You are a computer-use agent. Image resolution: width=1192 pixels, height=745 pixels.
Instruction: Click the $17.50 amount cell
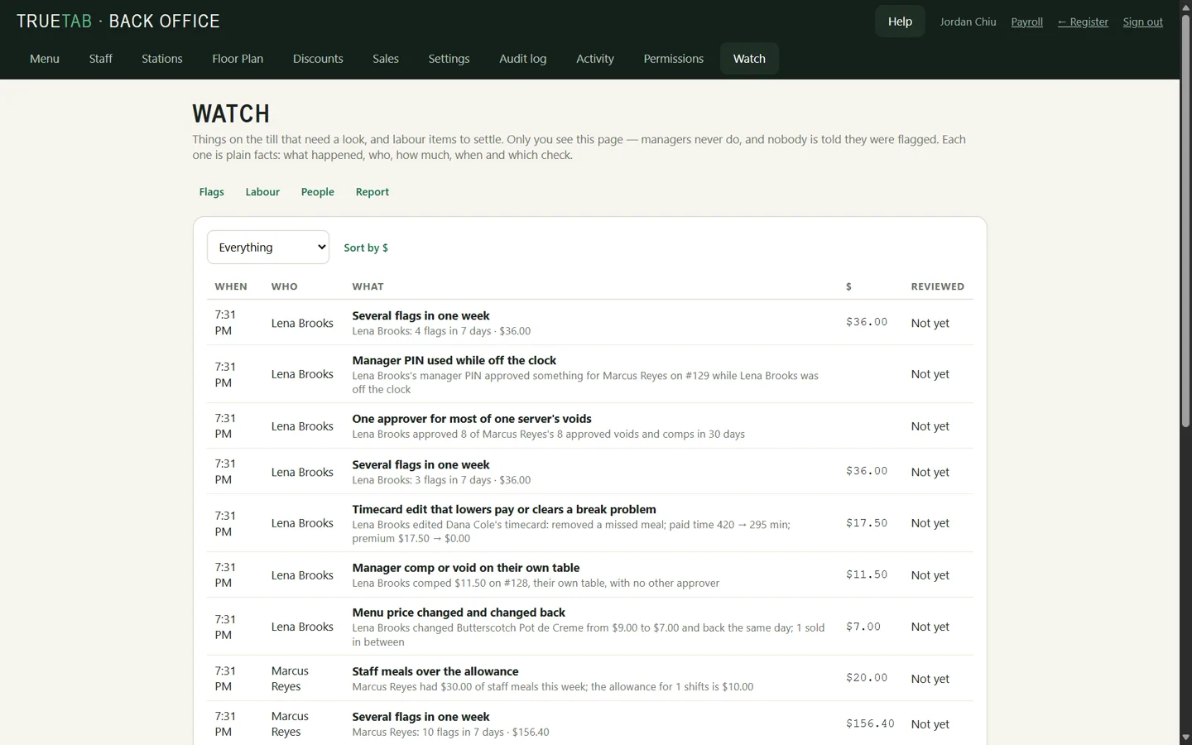tap(867, 523)
